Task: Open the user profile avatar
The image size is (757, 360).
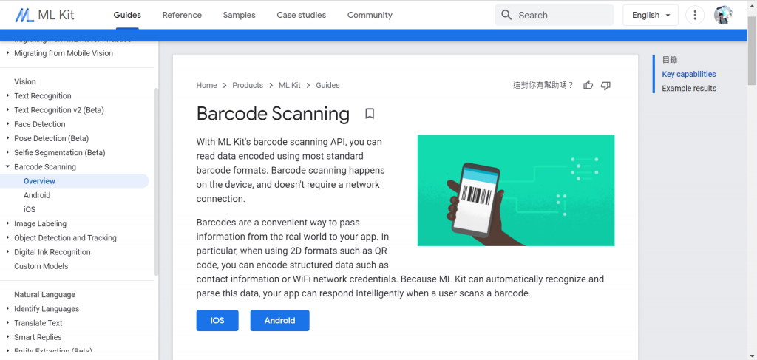Action: click(723, 15)
